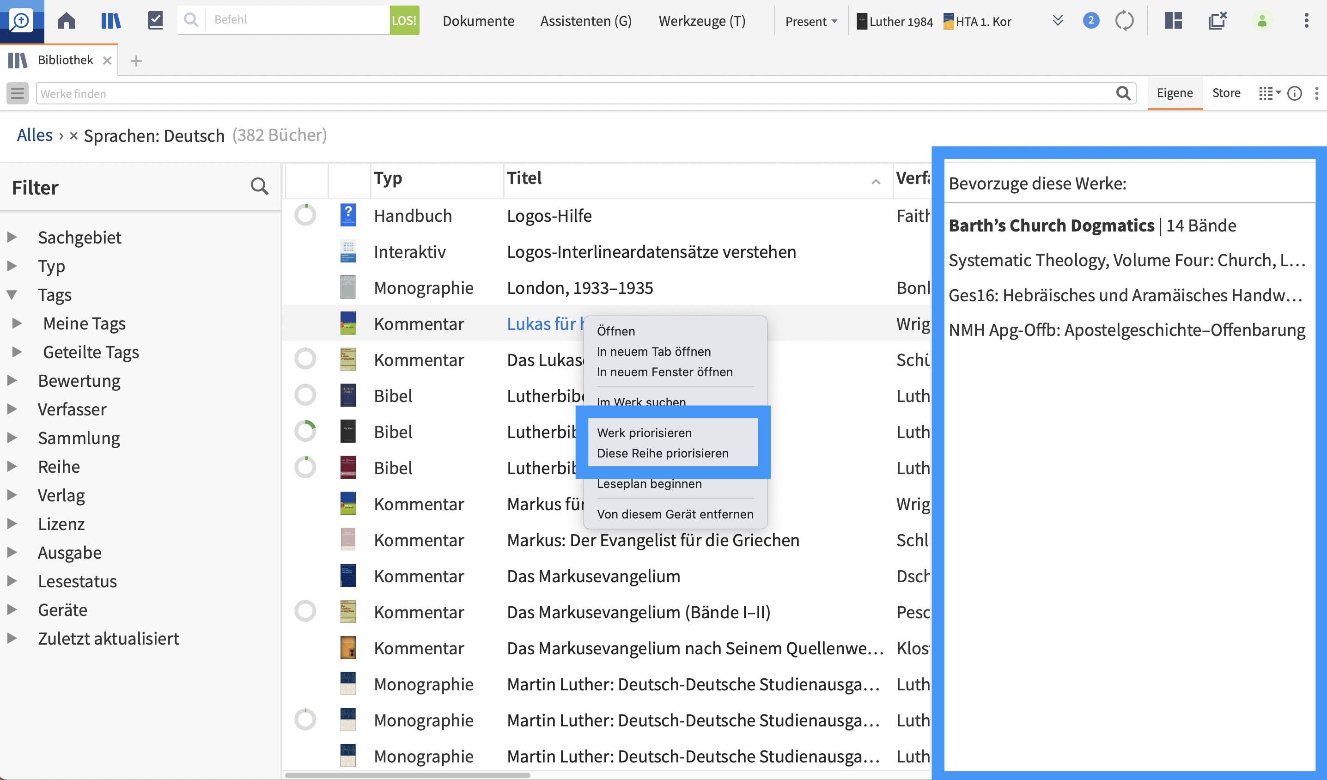Open the Assistenten (G) menu
Screen dimensions: 1327x780
[x=585, y=21]
